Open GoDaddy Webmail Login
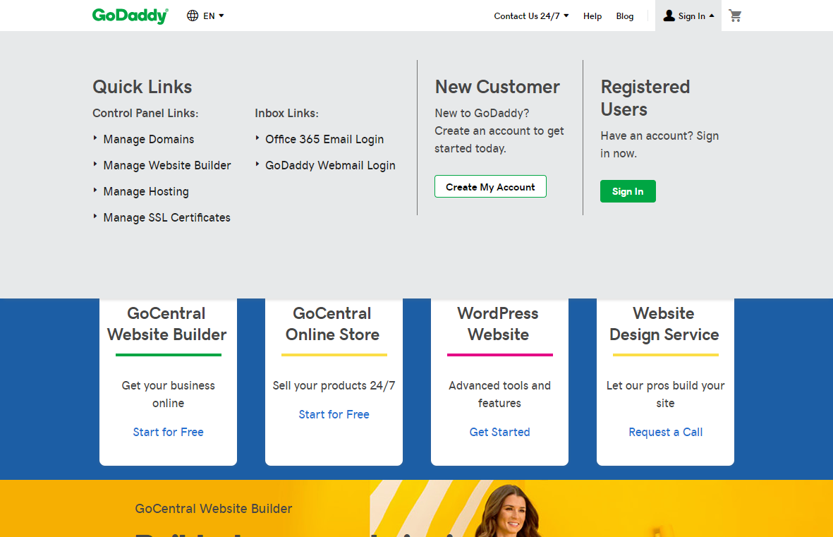 (x=330, y=165)
